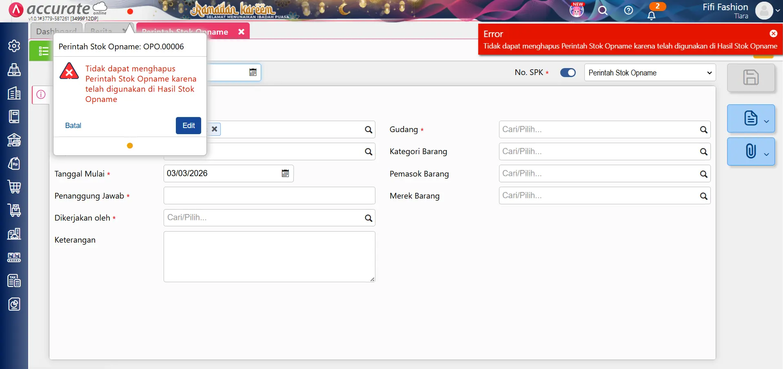The height and width of the screenshot is (369, 783).
Task: Click the help question mark icon
Action: 628,10
